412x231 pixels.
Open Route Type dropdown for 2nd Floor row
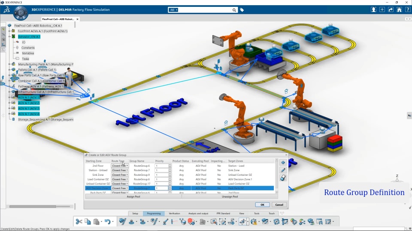point(120,166)
